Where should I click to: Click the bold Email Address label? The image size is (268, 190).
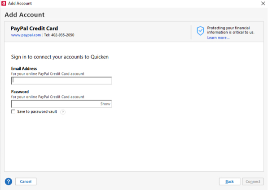(24, 68)
